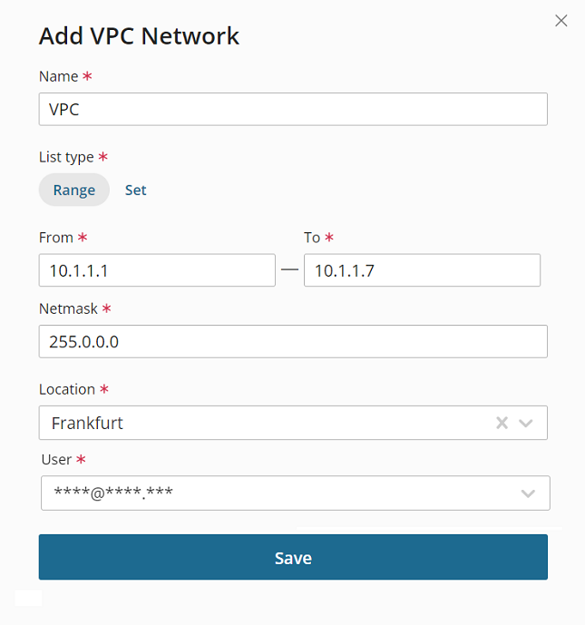Screen dimensions: 585x625
Task: Click the Frankfurt text in Location box
Action: pos(87,423)
